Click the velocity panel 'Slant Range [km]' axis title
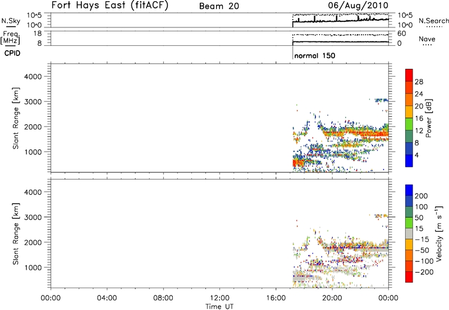This screenshot has height=310, width=449. pos(16,234)
